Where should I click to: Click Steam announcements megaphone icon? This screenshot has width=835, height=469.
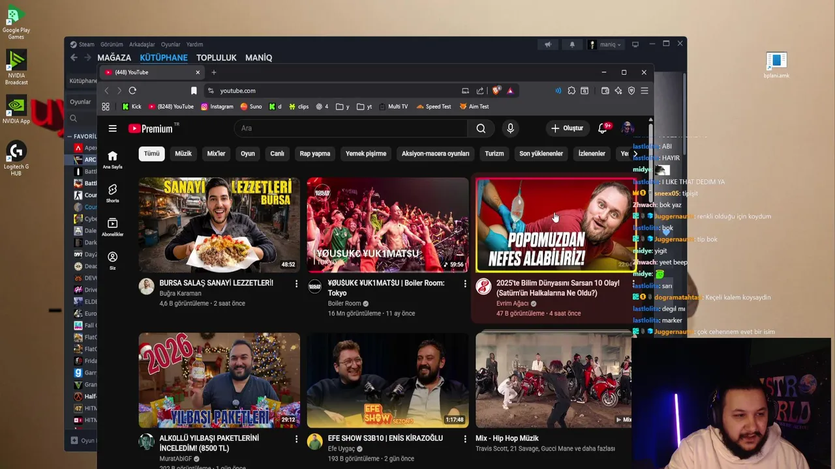(548, 44)
